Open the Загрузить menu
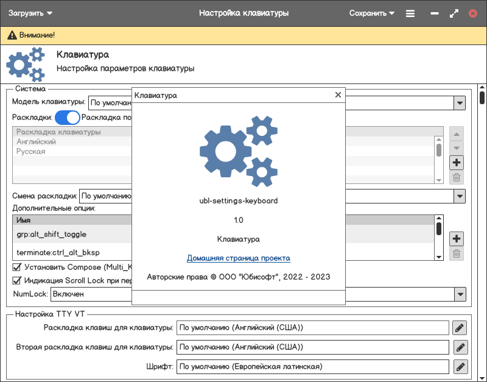The width and height of the screenshot is (487, 382). 30,13
